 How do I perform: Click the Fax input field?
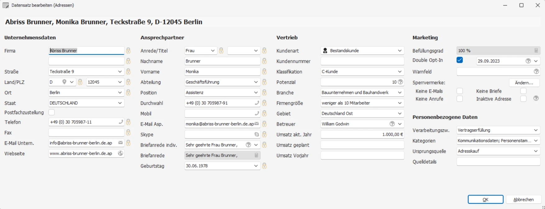pyautogui.click(x=86, y=132)
